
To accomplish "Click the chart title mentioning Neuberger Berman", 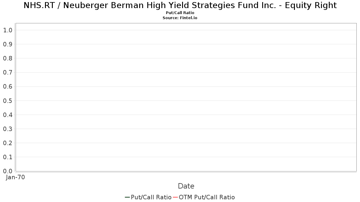I will coord(180,5).
